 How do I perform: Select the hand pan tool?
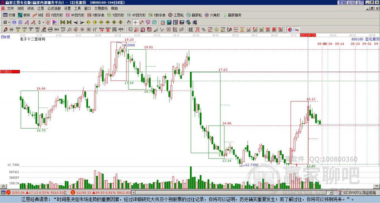tap(129, 22)
